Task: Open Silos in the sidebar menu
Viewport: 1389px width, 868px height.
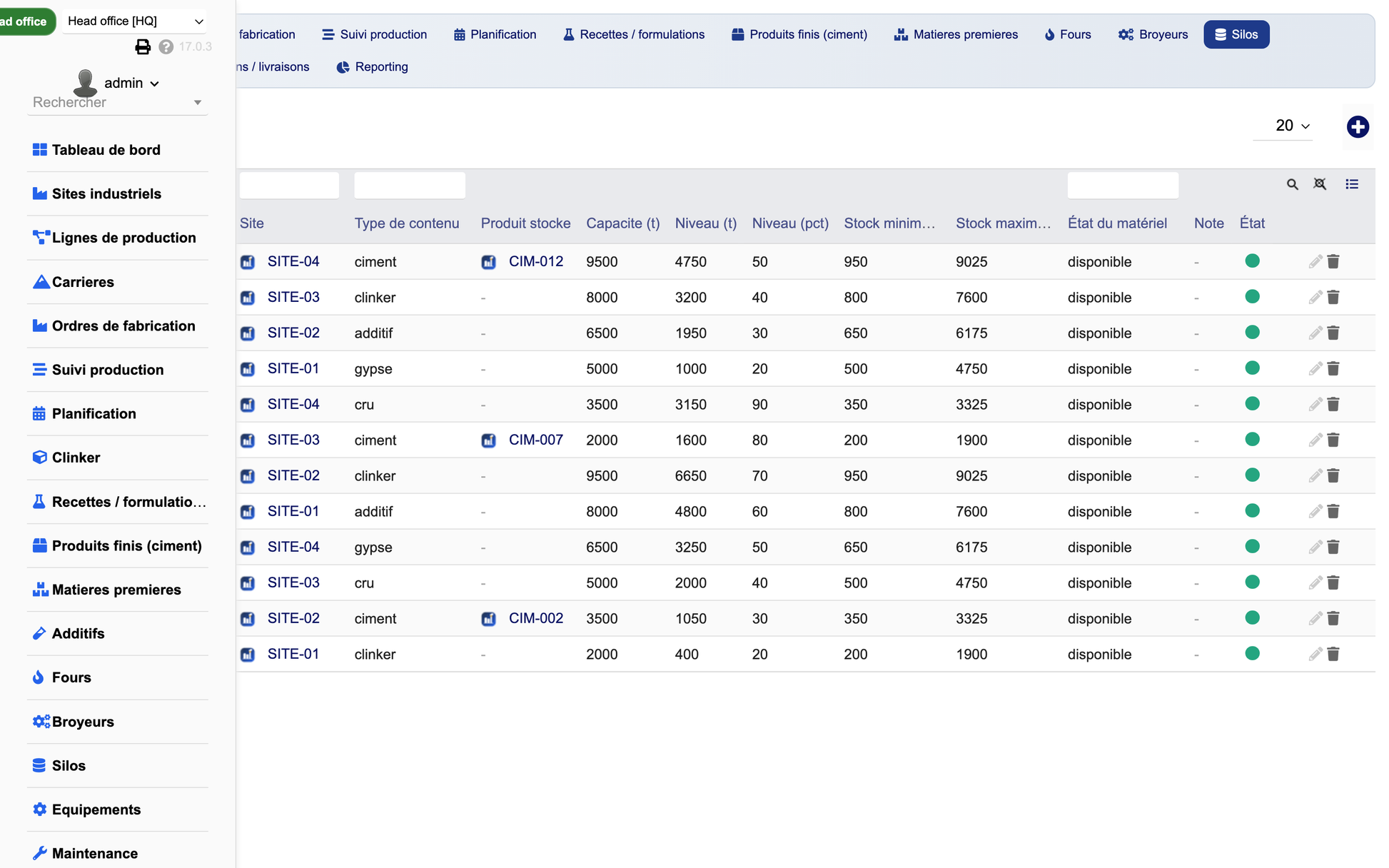Action: tap(59, 766)
